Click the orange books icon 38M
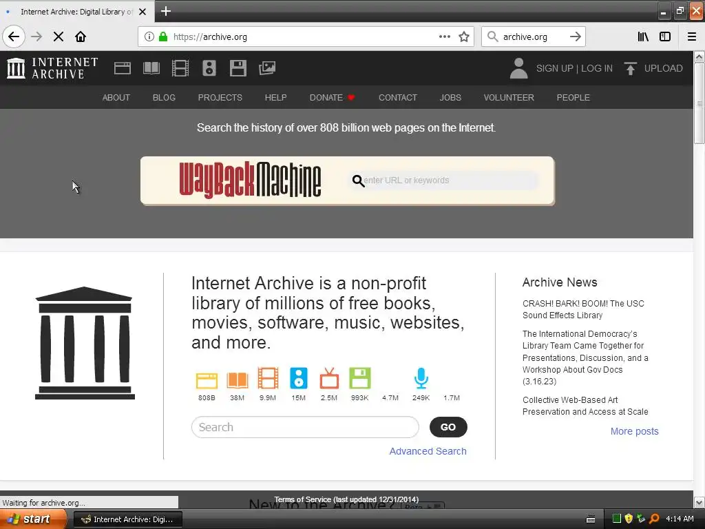Viewport: 705px width, 529px height. [x=238, y=380]
